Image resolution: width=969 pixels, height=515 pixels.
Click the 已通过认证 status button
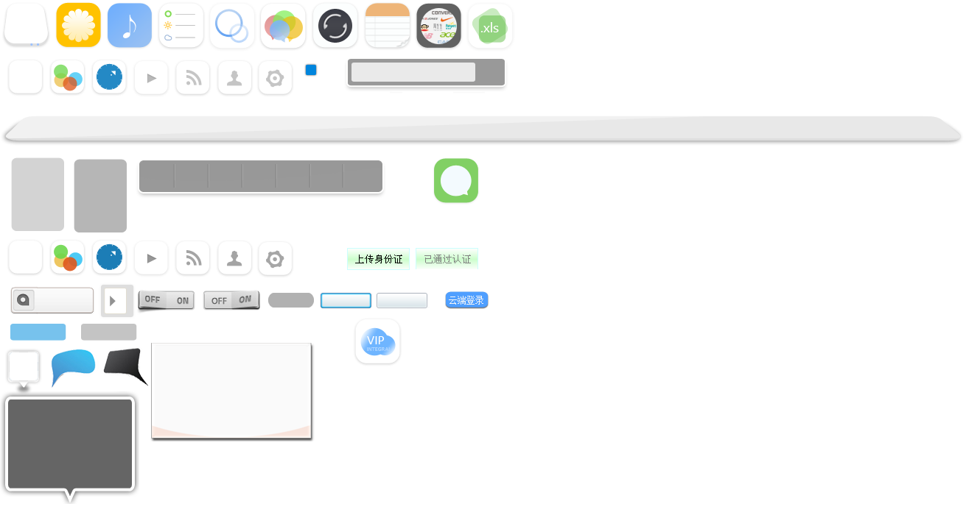click(447, 259)
